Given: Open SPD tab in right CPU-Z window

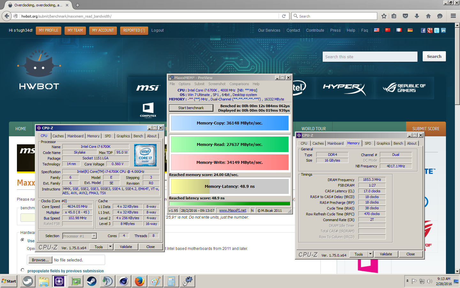Looking at the screenshot, I should click(368, 143).
